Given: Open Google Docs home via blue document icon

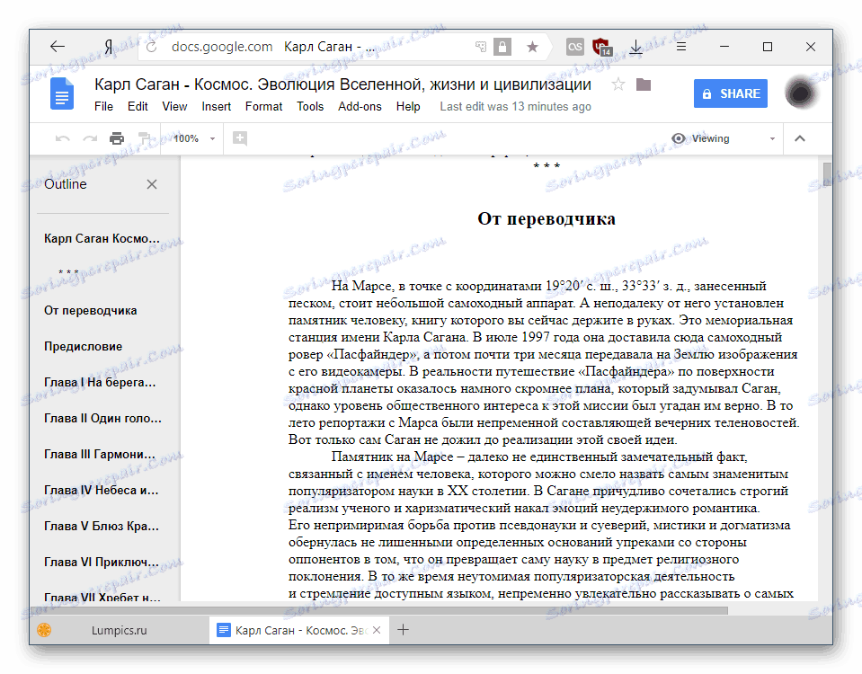Looking at the screenshot, I should 61,93.
